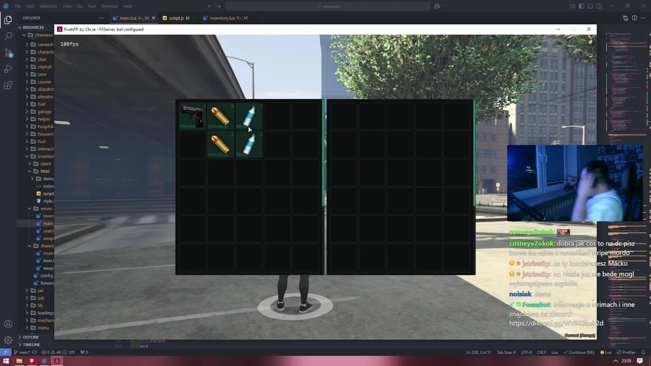This screenshot has height=366, width=651.
Task: Open the remote window indicator in status bar
Action: [x=5, y=352]
